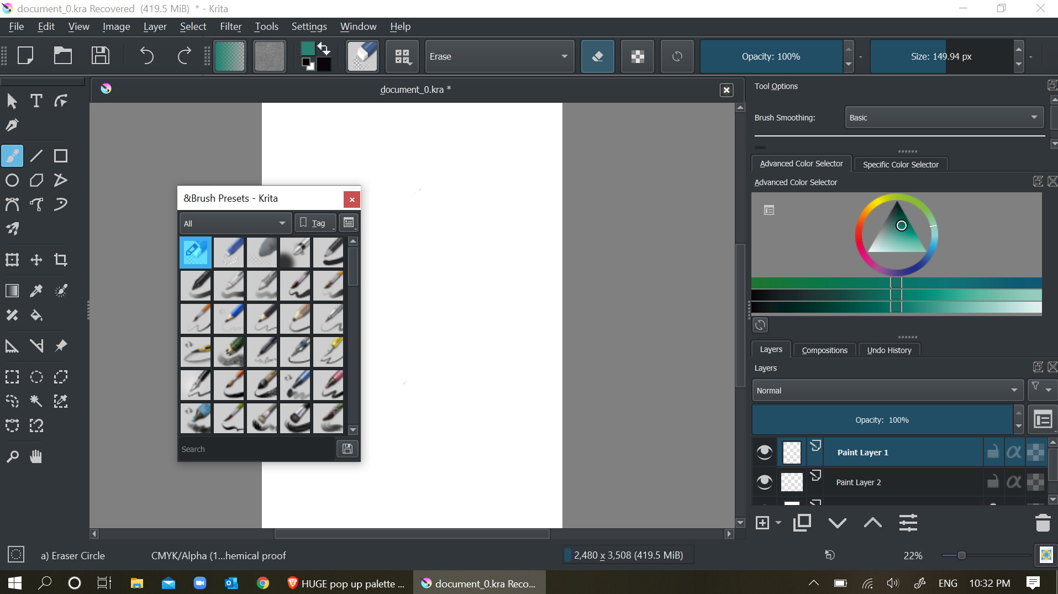Screen dimensions: 1058x594
Task: Click the foreground teal color swatch
Action: click(x=308, y=49)
